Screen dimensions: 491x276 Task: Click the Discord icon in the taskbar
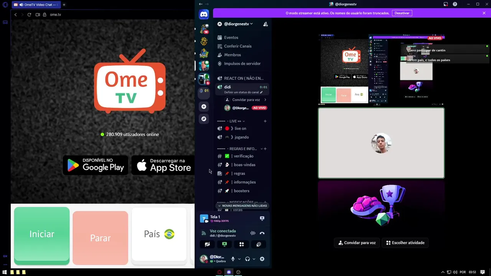[229, 272]
